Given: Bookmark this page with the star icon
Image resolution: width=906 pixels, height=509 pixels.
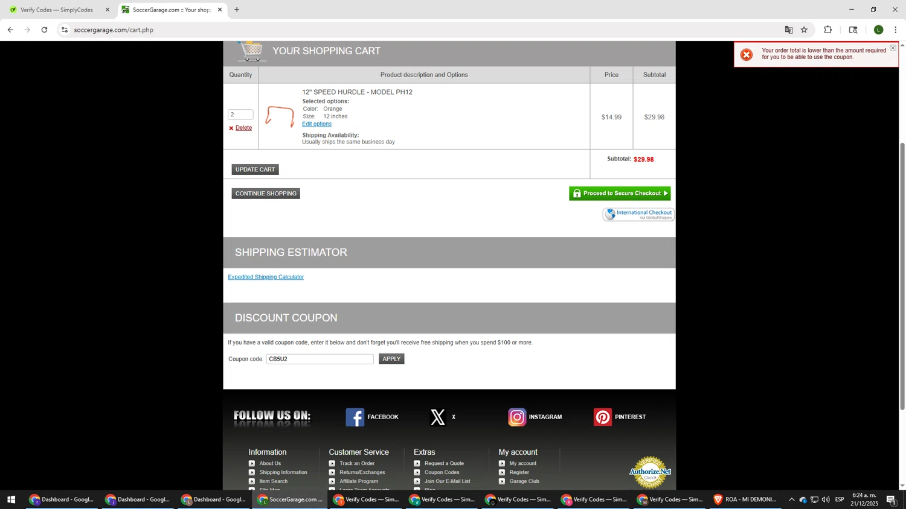Looking at the screenshot, I should [804, 30].
